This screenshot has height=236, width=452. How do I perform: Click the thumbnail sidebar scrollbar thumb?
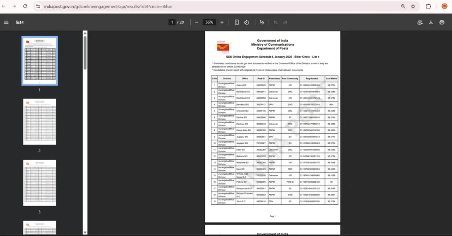[x=85, y=52]
